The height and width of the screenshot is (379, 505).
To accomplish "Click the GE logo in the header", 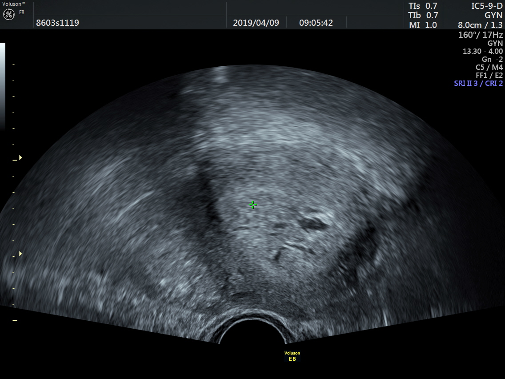I will point(9,15).
